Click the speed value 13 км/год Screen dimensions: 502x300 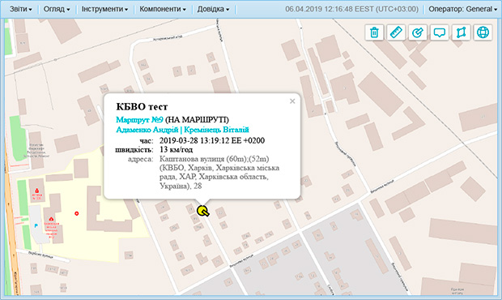click(176, 150)
